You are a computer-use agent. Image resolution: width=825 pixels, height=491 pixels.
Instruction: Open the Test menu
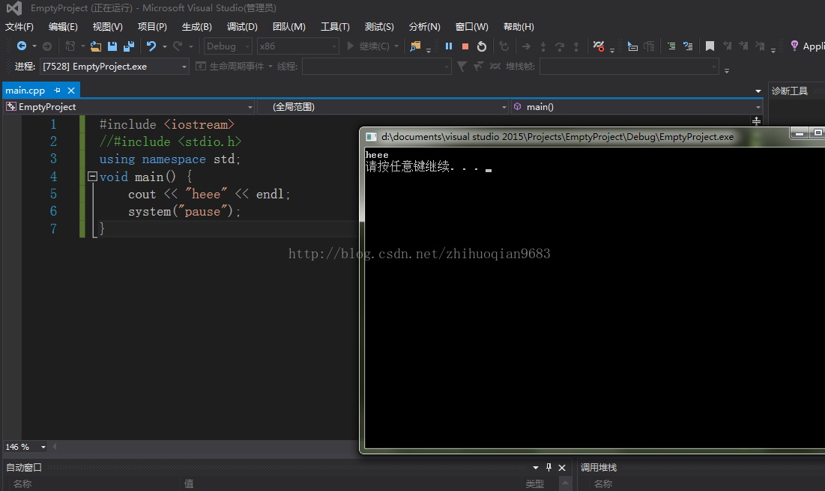[x=379, y=27]
